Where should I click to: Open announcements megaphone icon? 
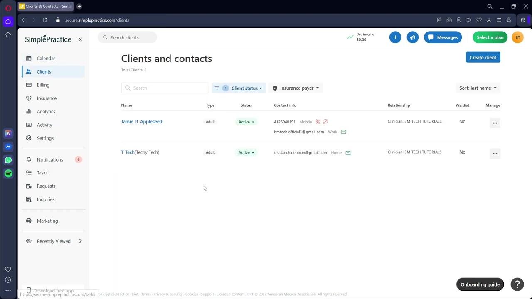[413, 37]
